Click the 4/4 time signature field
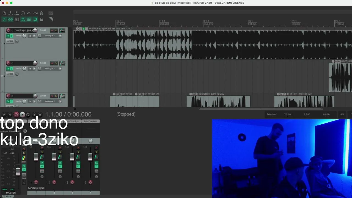The width and height of the screenshot is (352, 198). click(342, 114)
